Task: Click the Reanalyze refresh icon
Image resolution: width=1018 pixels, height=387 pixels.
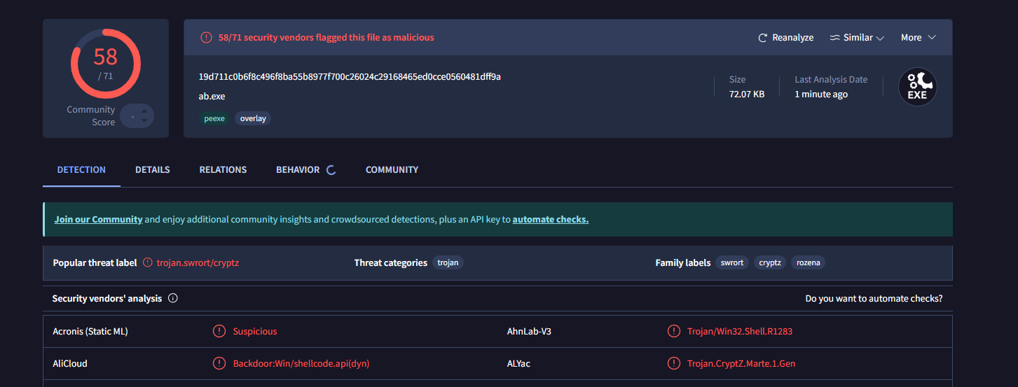Action: tap(763, 38)
